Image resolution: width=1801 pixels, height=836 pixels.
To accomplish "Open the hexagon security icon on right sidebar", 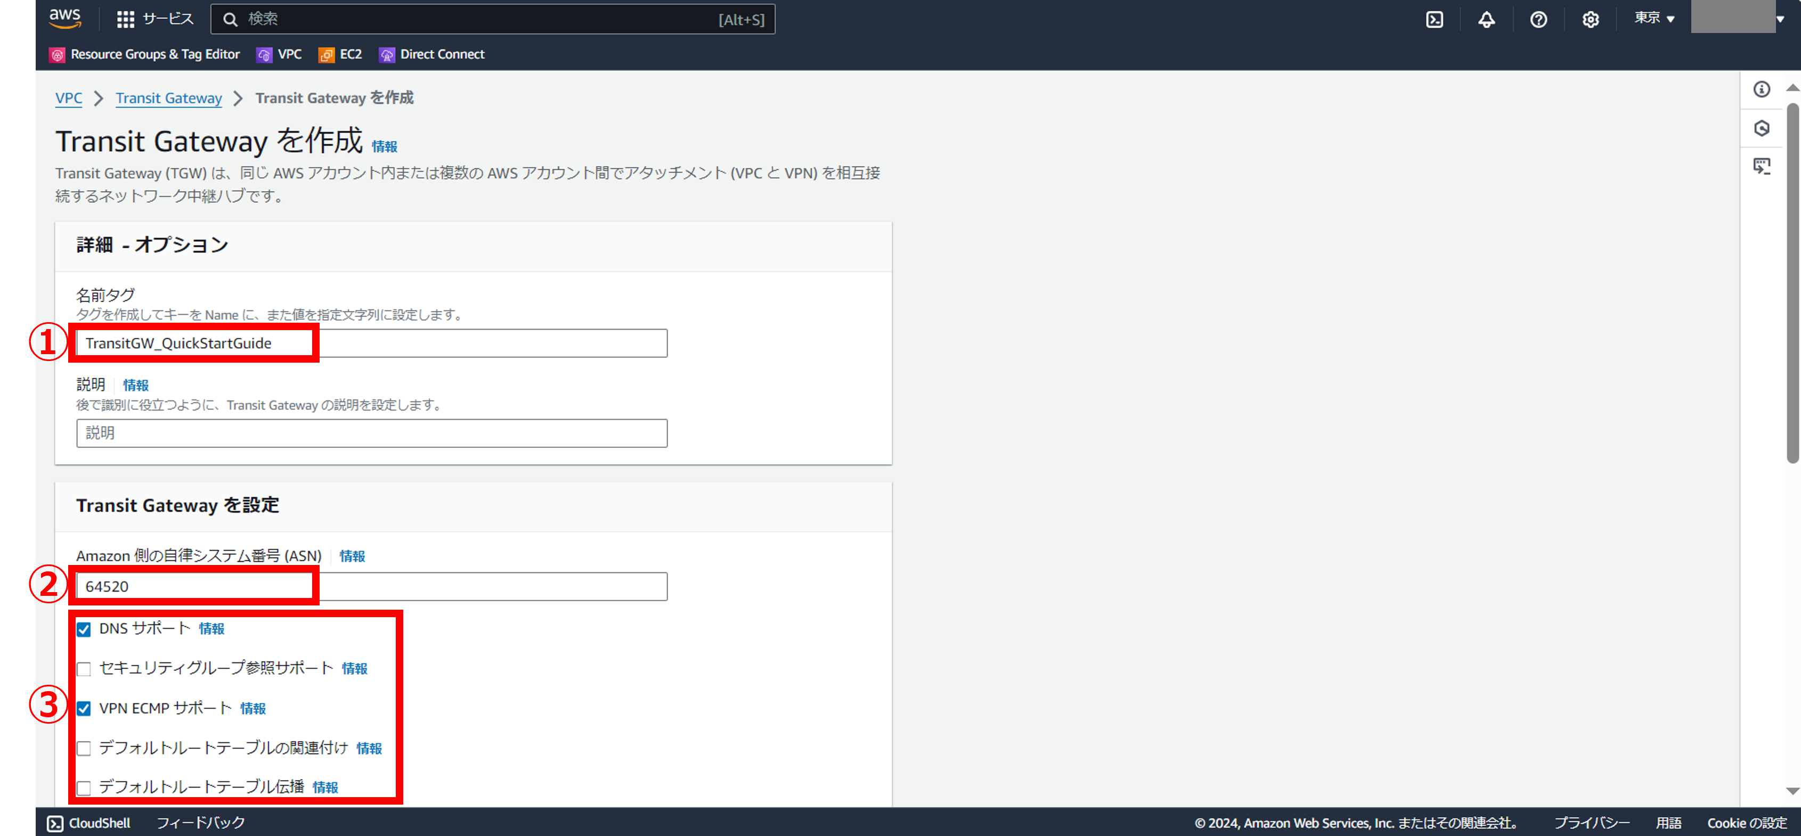I will (1761, 128).
